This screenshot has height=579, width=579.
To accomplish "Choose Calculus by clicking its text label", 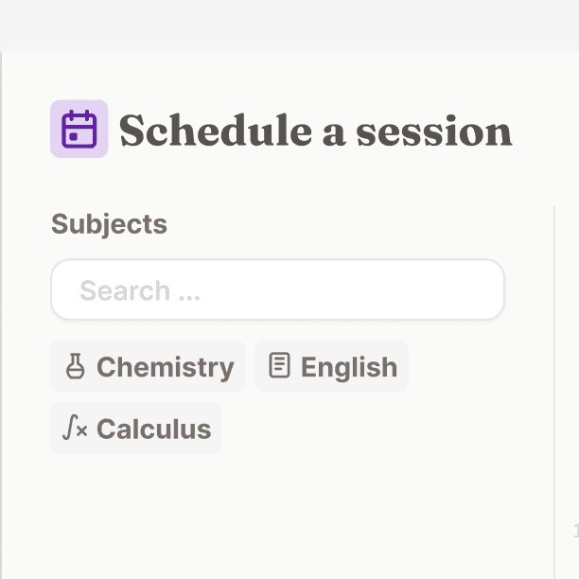I will point(154,429).
